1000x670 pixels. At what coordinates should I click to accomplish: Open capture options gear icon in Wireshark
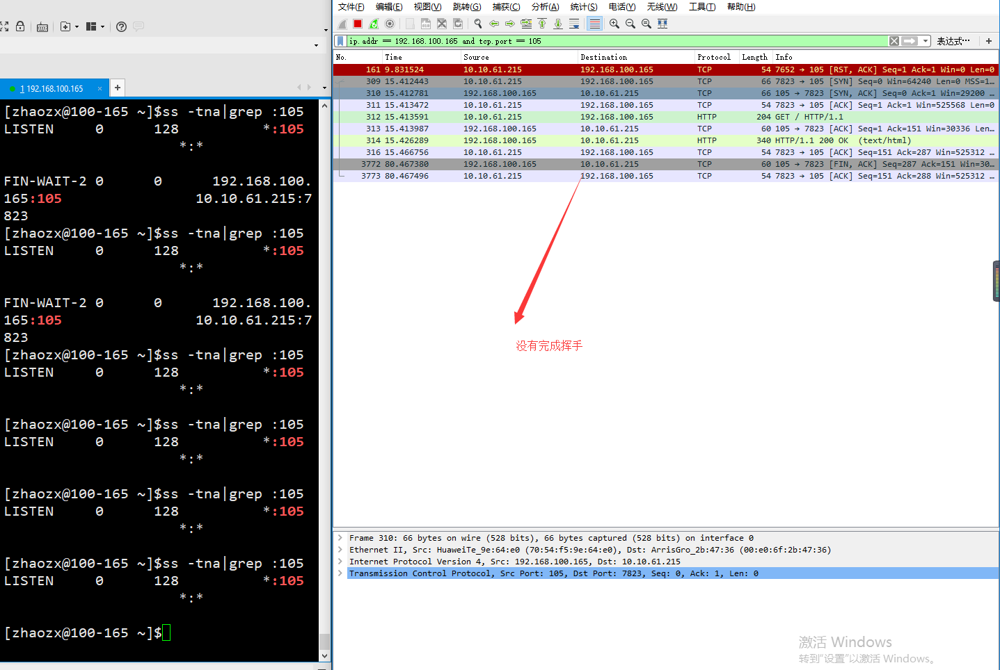390,24
